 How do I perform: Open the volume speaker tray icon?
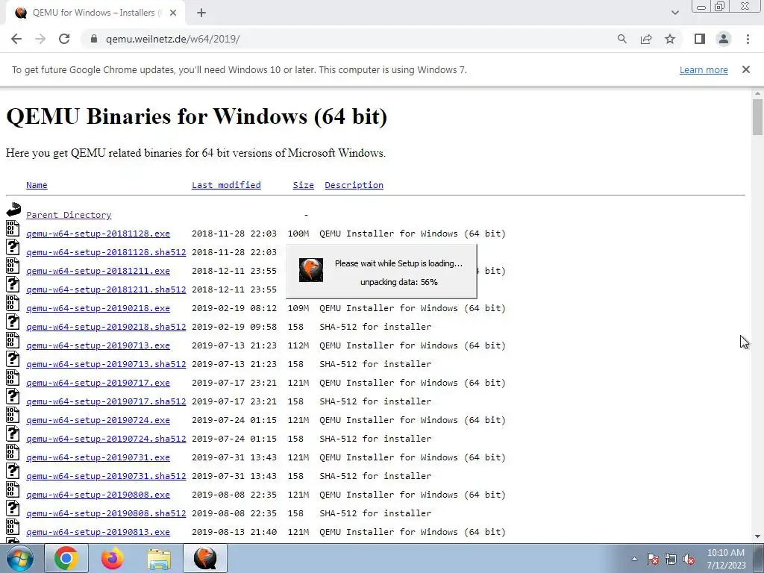689,559
